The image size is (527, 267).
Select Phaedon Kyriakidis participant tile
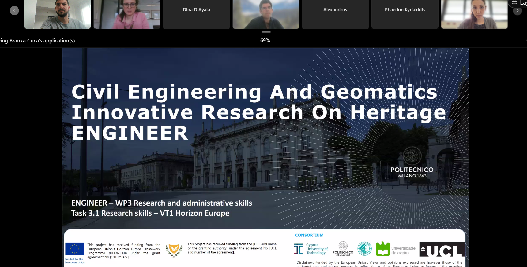tap(405, 14)
